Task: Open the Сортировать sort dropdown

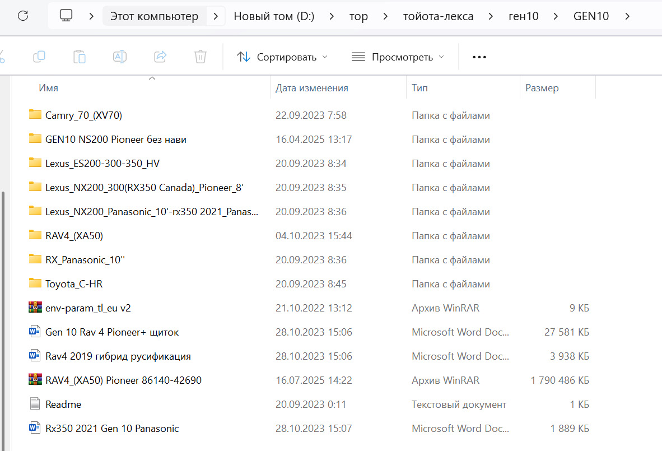Action: coord(282,57)
